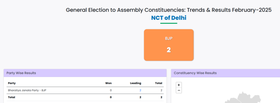This screenshot has width=280, height=103.
Task: Click the Won column header
Action: (x=108, y=83)
